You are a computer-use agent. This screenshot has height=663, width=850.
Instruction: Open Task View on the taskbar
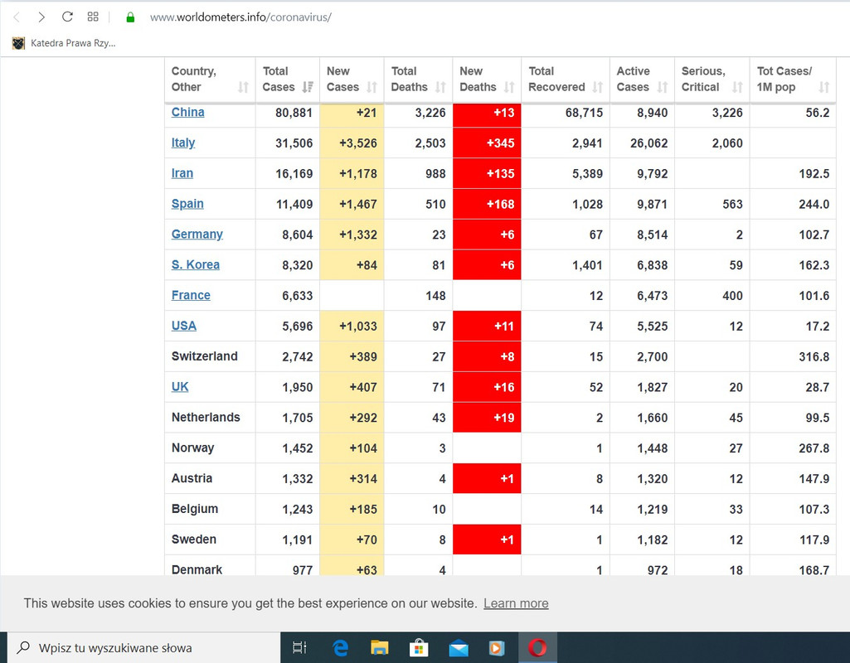coord(299,647)
